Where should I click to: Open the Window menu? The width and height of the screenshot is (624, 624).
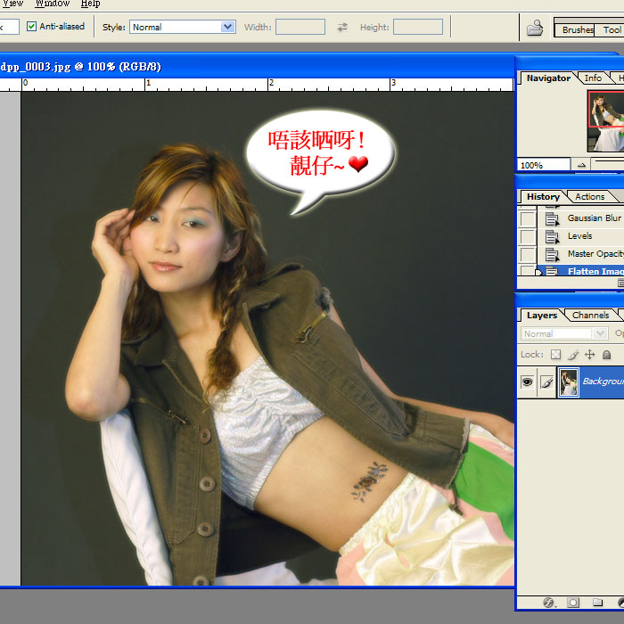[x=52, y=4]
